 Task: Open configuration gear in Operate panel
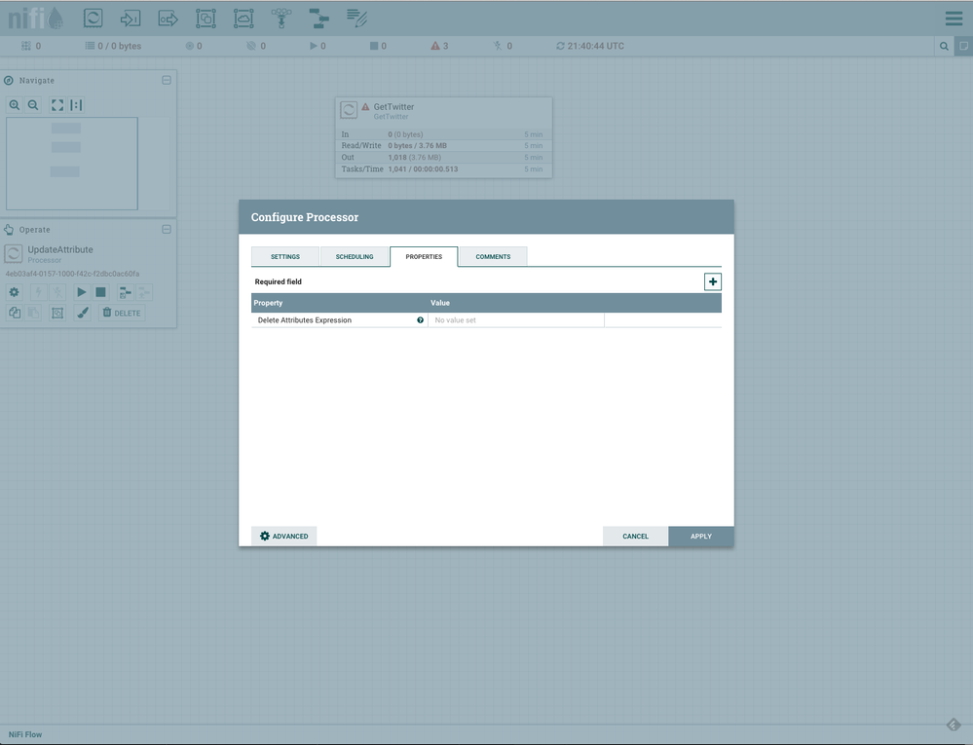(x=14, y=292)
